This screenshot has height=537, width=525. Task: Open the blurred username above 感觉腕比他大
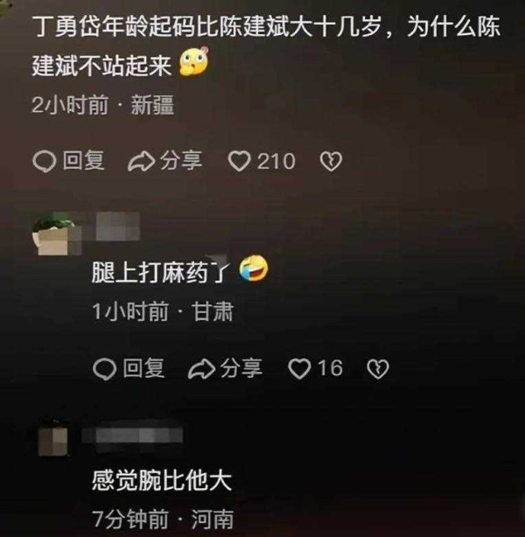(x=133, y=436)
